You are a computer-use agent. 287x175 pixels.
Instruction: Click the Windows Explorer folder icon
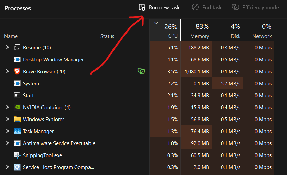pos(17,119)
